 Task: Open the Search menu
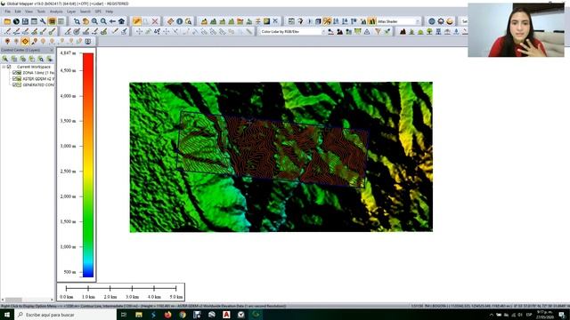[85, 12]
